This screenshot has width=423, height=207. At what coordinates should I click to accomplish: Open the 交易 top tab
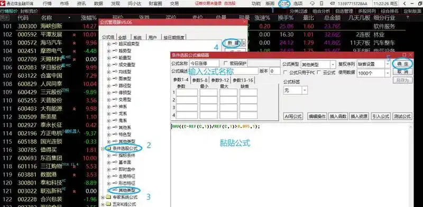tap(174, 4)
